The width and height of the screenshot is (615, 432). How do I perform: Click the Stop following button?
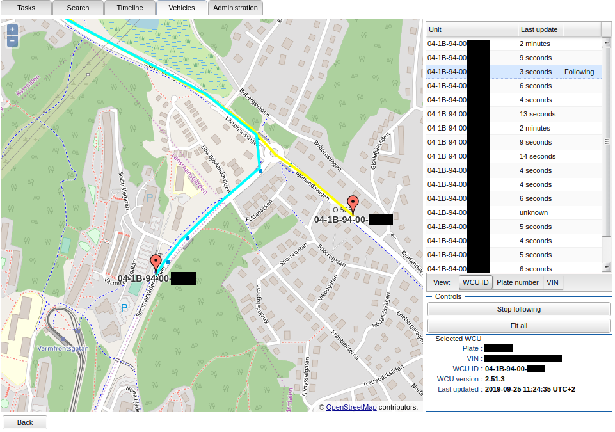coord(518,309)
